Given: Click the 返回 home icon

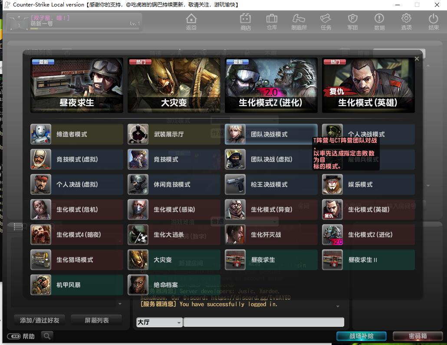Looking at the screenshot, I should (191, 22).
